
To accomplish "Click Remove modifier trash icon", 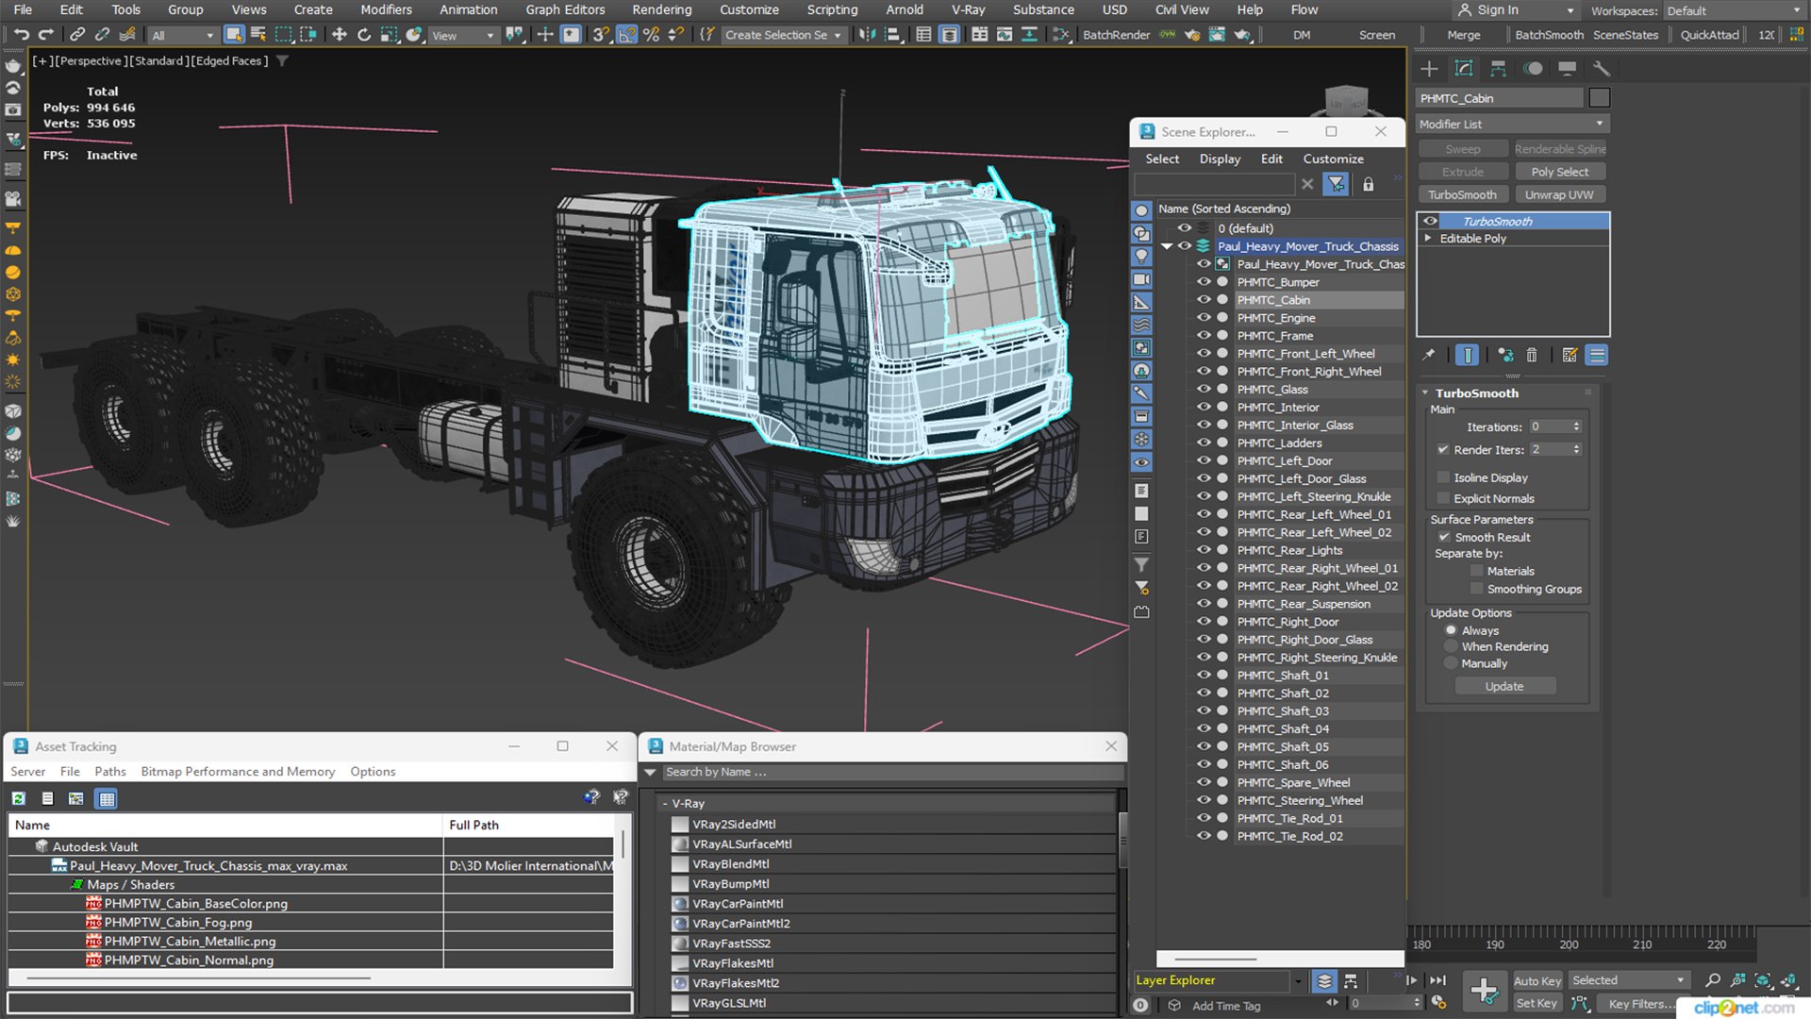I will pos(1532,355).
